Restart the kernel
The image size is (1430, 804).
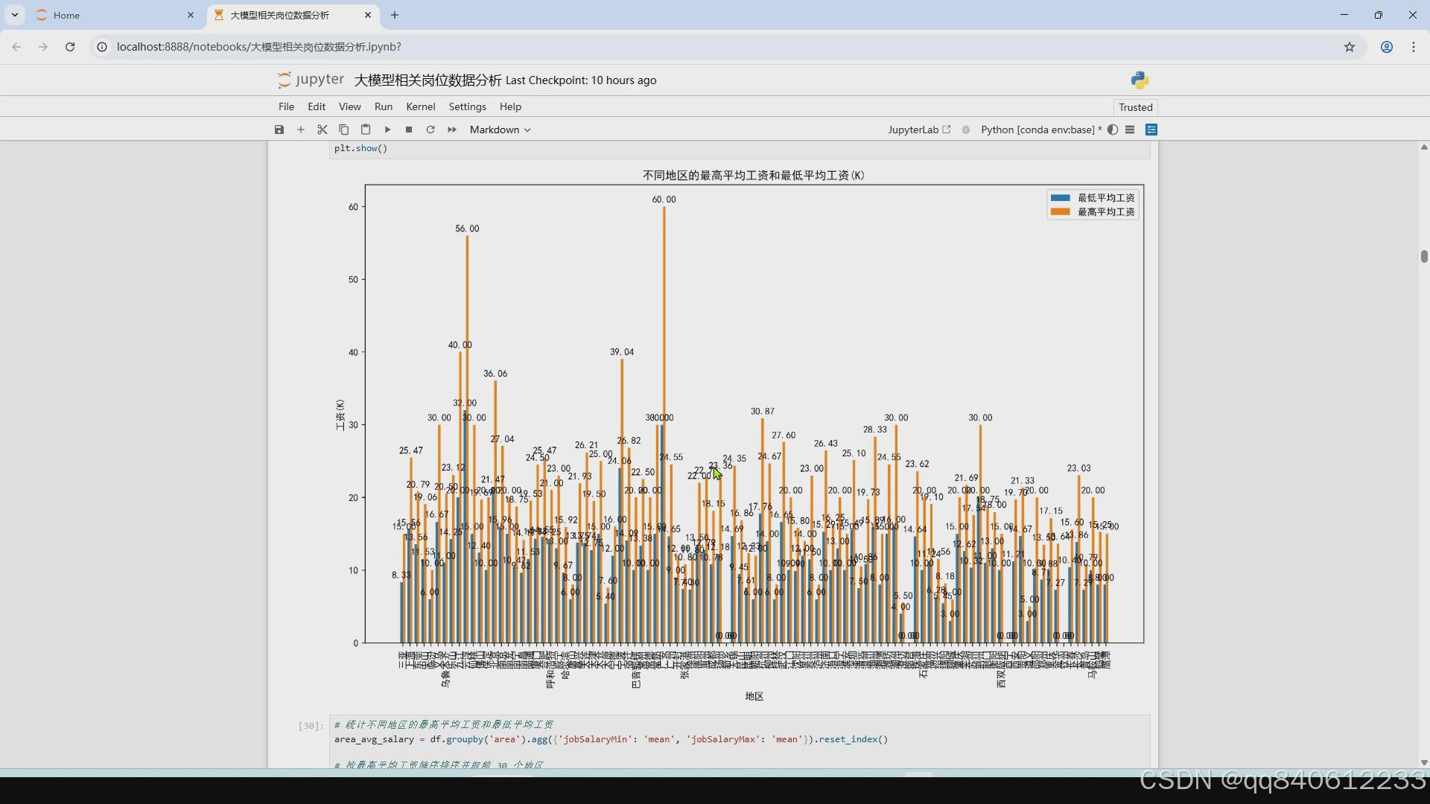430,130
